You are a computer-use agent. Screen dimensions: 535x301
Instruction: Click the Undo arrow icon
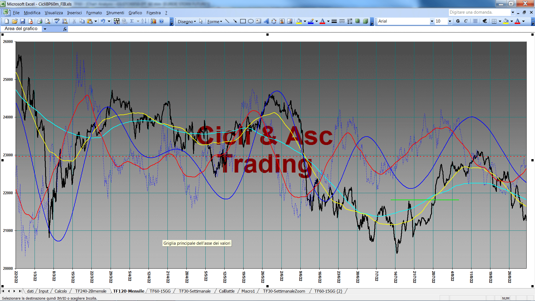103,21
